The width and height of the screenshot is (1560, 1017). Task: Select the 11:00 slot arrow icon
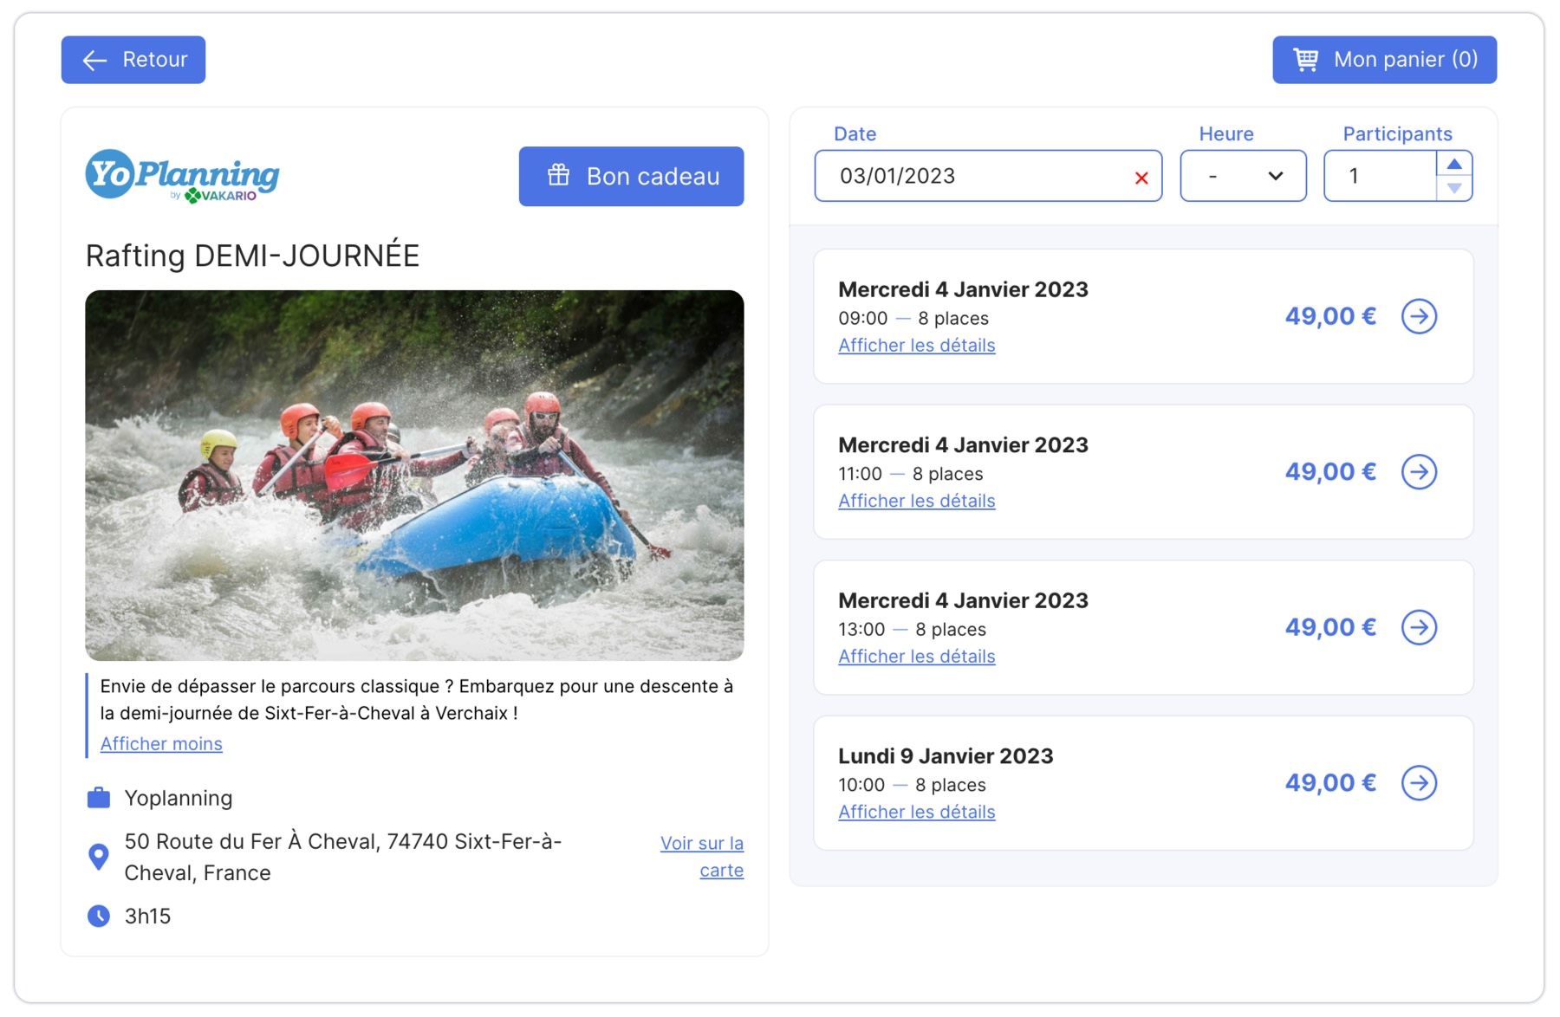pos(1419,472)
